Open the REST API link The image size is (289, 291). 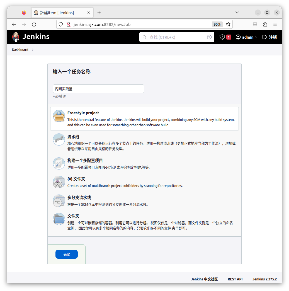(235, 279)
